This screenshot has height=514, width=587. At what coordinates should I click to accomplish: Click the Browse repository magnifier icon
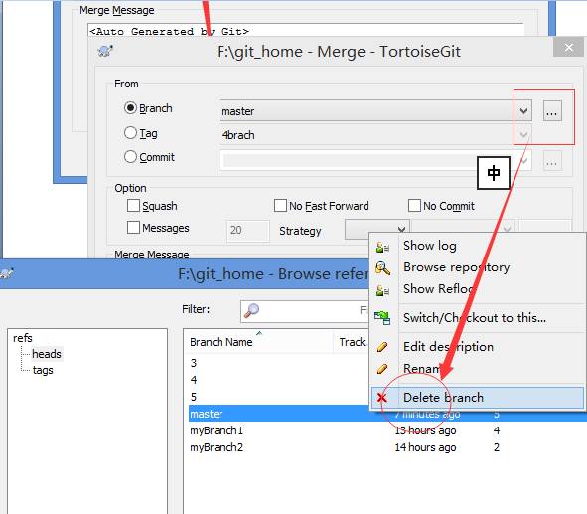click(x=382, y=268)
